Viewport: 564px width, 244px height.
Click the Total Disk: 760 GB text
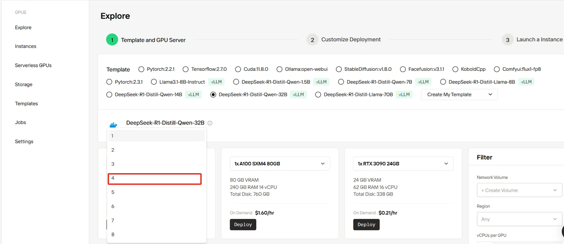pyautogui.click(x=250, y=194)
